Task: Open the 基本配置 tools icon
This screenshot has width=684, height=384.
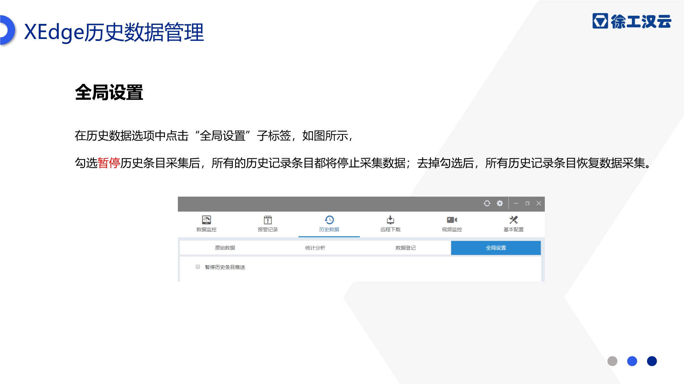Action: (513, 220)
